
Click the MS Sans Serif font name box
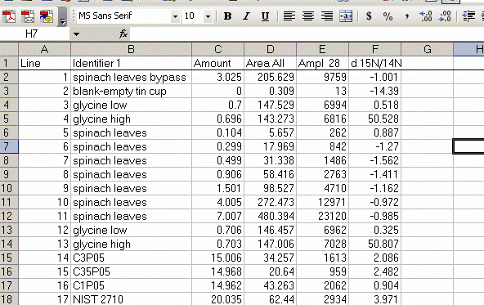[x=124, y=16]
